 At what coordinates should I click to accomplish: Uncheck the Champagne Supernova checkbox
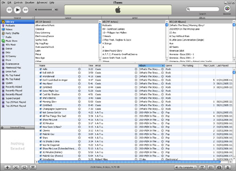41,109
